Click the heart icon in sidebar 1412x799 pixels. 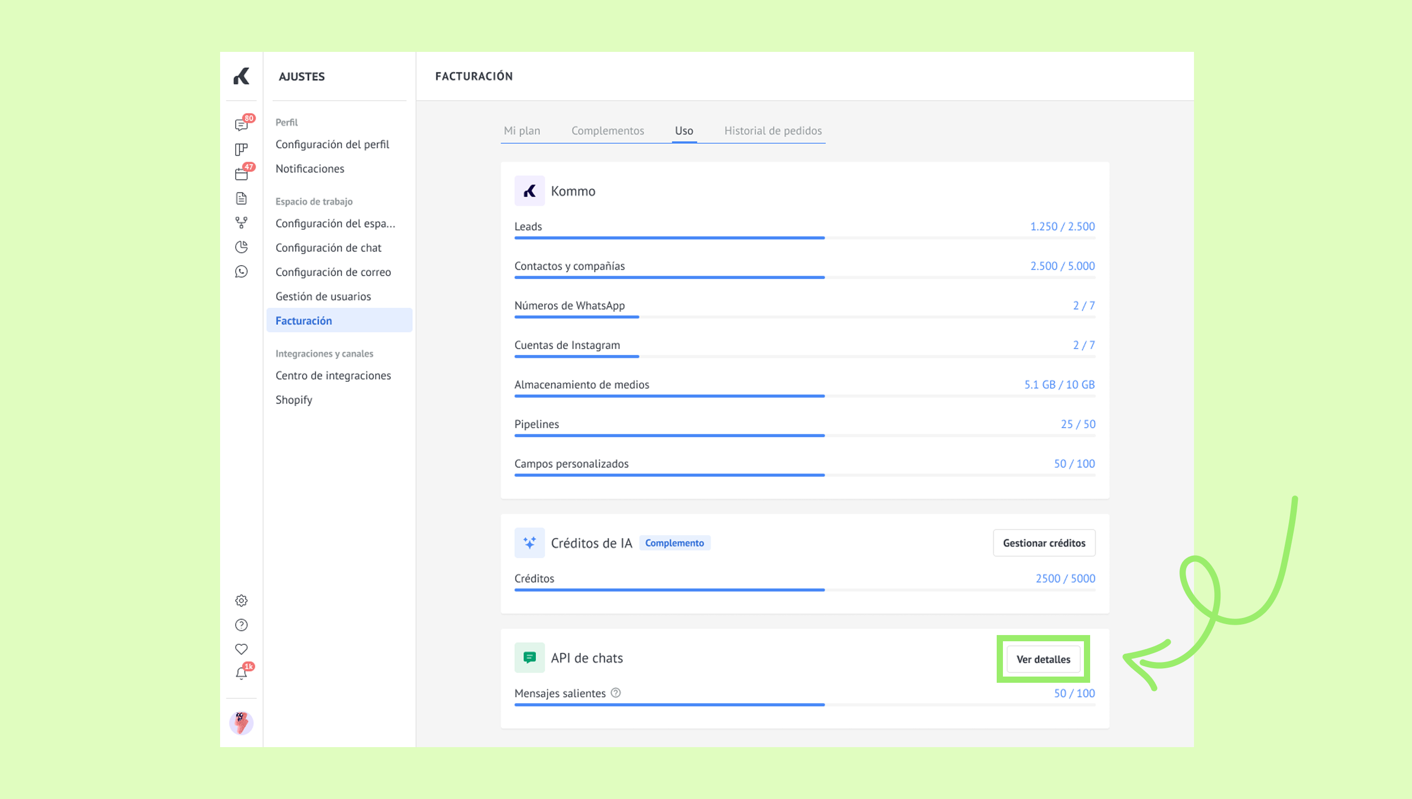(x=241, y=649)
